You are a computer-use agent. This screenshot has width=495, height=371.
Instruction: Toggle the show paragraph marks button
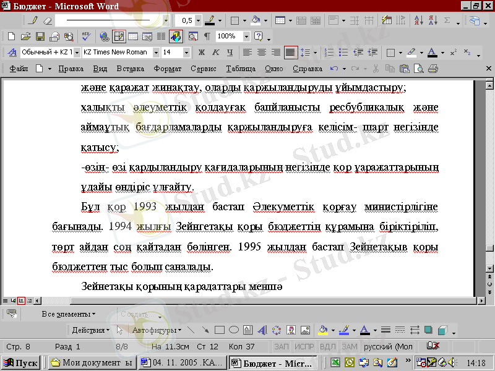click(207, 36)
